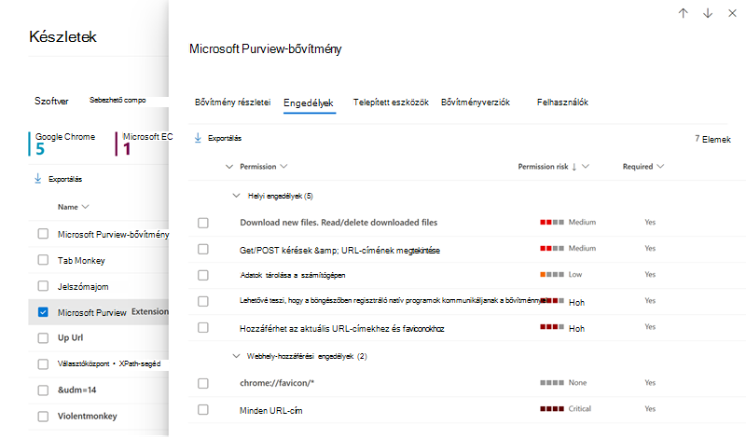The image size is (746, 438).
Task: Tick checkbox beside Violentmonkey
Action: click(43, 417)
